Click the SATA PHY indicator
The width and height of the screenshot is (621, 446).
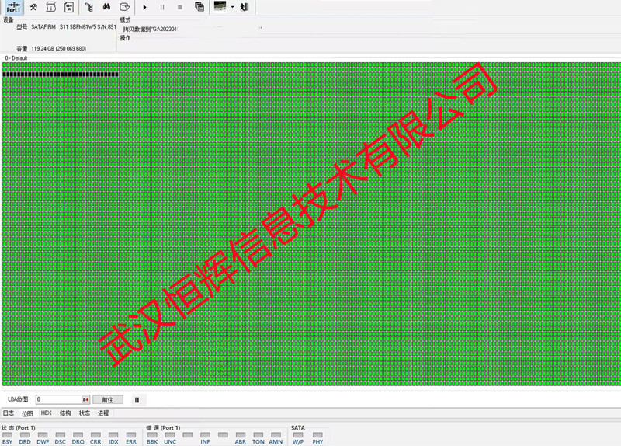pos(317,438)
